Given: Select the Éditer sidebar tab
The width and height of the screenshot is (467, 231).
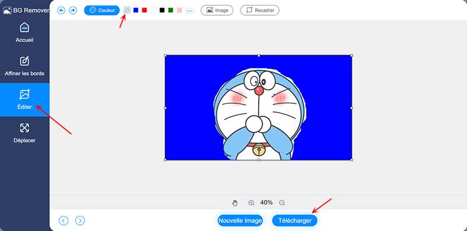Looking at the screenshot, I should tap(25, 100).
